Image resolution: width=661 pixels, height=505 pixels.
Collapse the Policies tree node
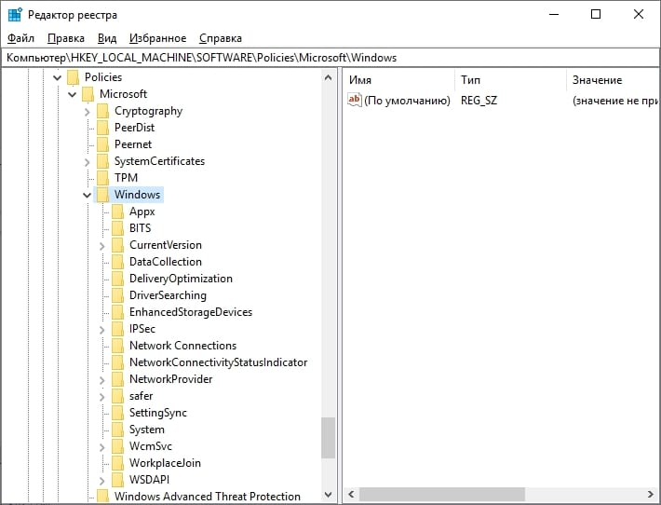(58, 77)
